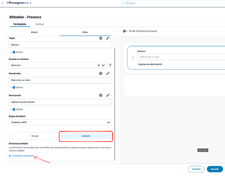Viewport: 225px width, 181px height.
Task: Click the link tool icon for Título
Action: [108, 38]
